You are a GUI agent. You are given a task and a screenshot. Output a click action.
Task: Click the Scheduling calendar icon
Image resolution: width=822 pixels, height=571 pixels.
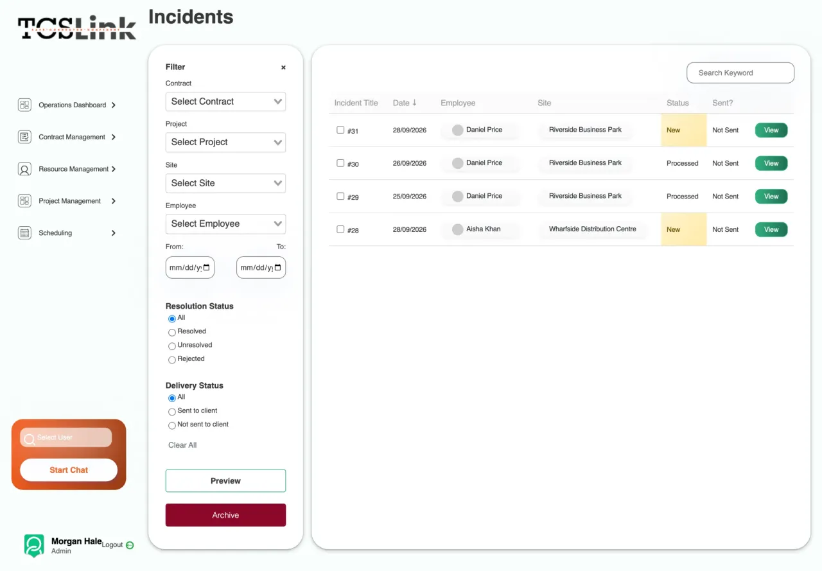(x=24, y=233)
